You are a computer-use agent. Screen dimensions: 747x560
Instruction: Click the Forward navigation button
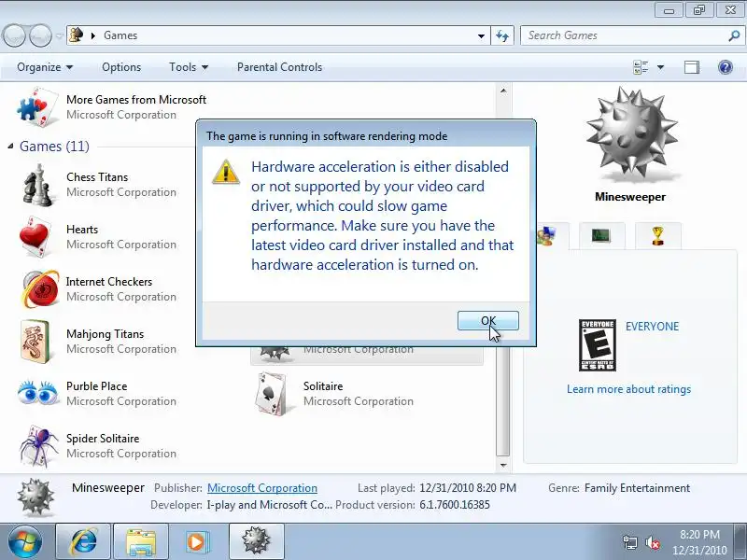coord(40,35)
